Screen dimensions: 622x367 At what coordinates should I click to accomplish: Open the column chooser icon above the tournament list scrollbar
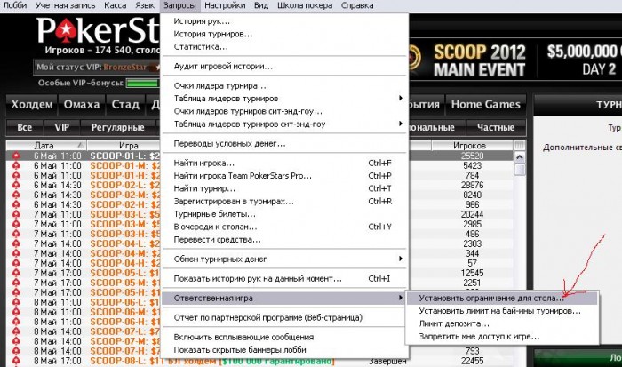coord(519,145)
